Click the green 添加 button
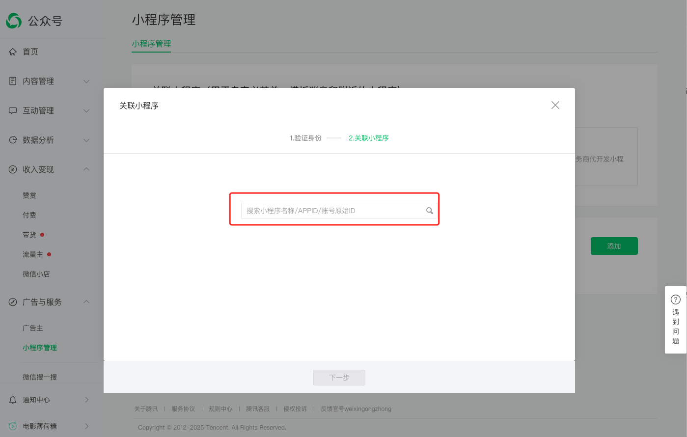The height and width of the screenshot is (437, 687). tap(614, 246)
